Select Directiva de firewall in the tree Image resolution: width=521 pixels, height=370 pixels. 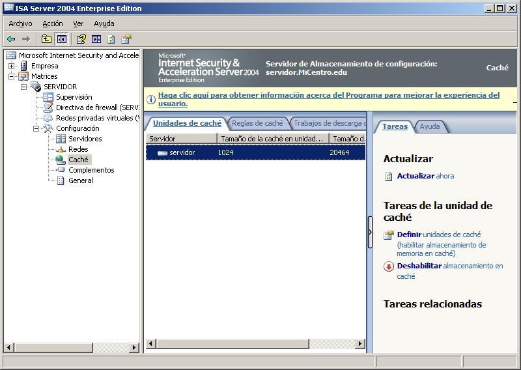pyautogui.click(x=96, y=107)
